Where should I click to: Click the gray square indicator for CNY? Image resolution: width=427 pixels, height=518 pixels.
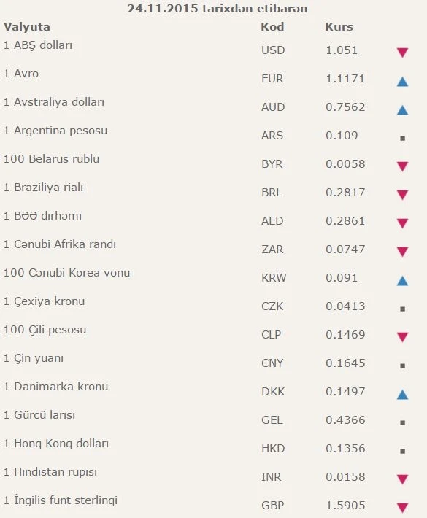point(402,366)
